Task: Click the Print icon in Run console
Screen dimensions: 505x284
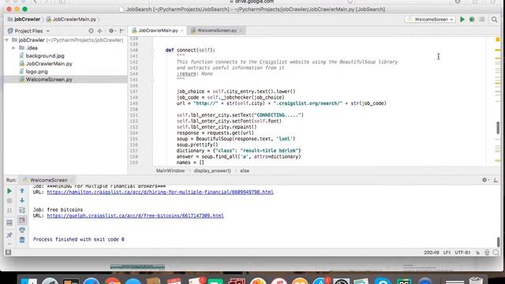Action: coord(22,230)
